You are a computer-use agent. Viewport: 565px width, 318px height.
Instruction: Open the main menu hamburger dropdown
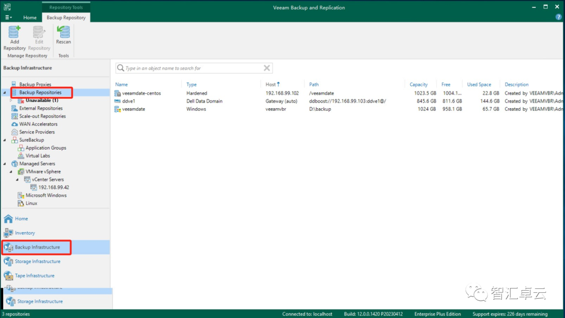(x=8, y=17)
